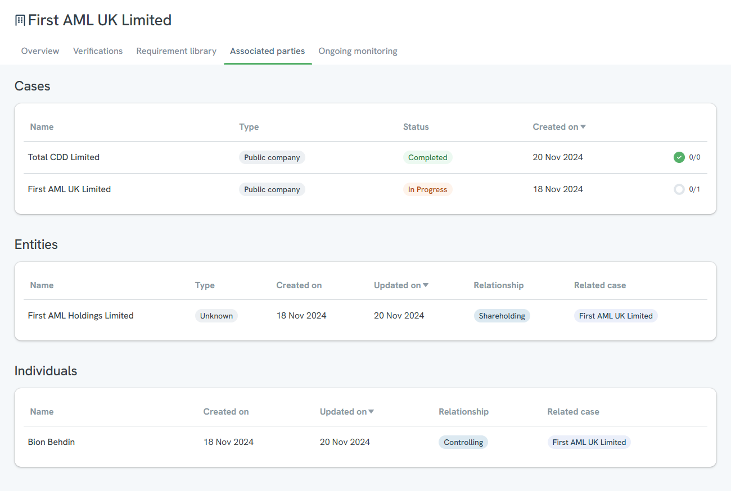731x491 pixels.
Task: Click the Cases section heading
Action: click(32, 86)
